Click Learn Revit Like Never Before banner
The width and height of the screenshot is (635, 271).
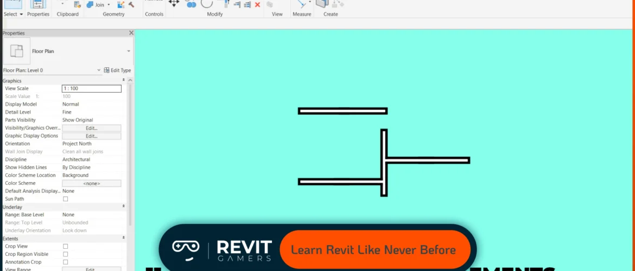(376, 249)
